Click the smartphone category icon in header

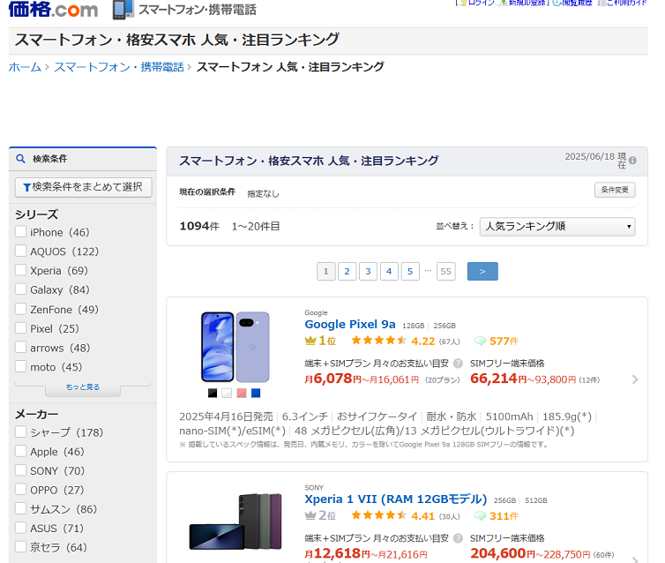coord(123,10)
